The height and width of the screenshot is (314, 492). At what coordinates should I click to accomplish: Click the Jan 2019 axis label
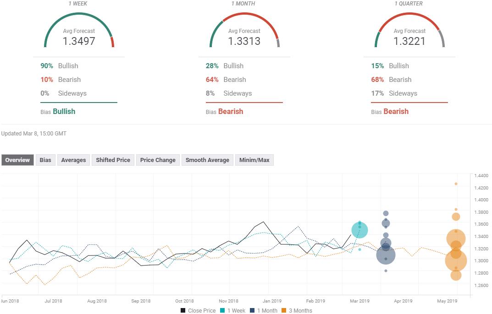272,301
